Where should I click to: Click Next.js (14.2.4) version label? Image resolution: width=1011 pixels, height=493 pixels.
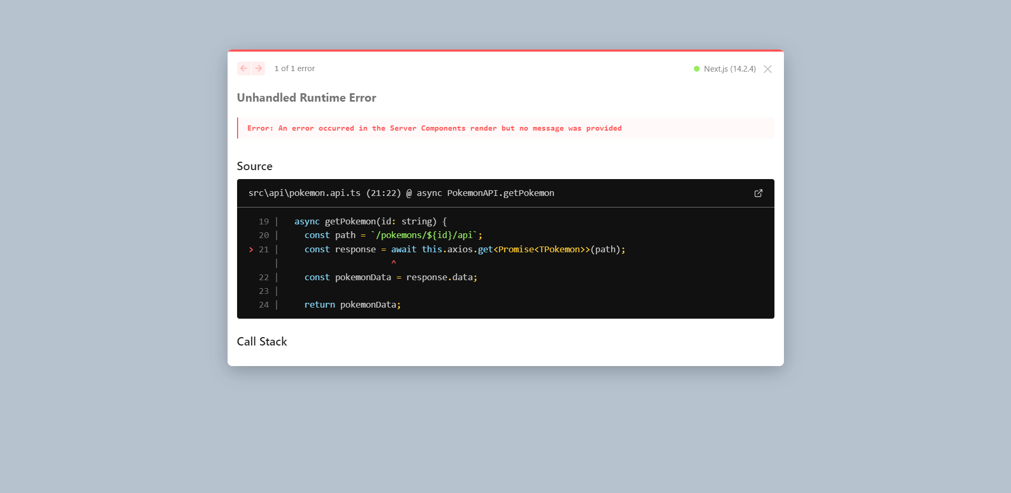[x=730, y=69]
